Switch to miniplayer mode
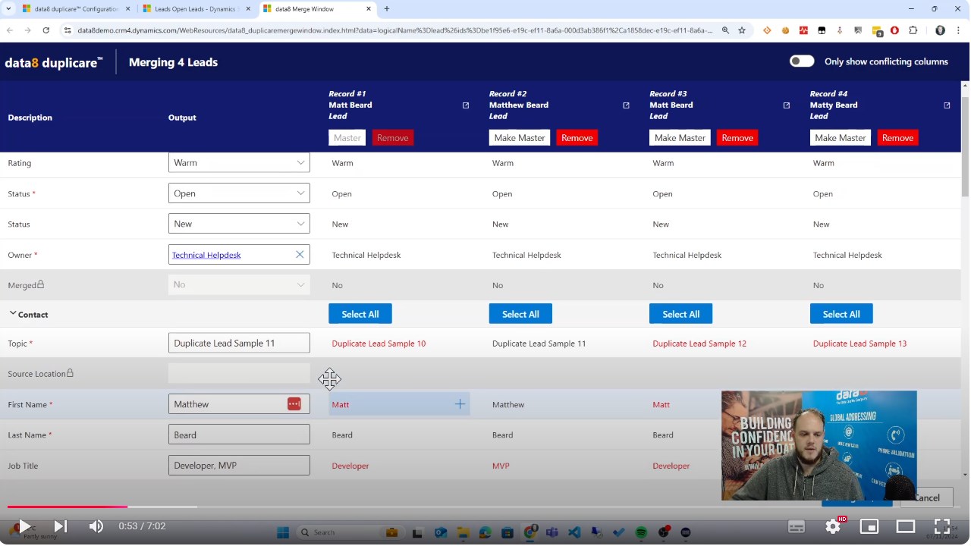The image size is (971, 546). click(869, 526)
